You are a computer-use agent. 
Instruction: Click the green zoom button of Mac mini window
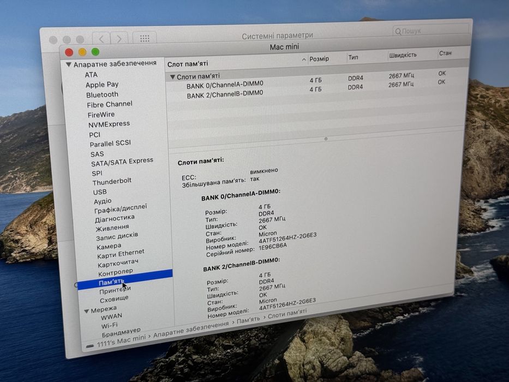(x=95, y=52)
